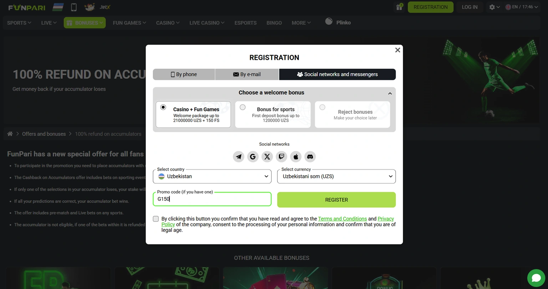Screen dimensions: 548x289
Task: Click the Promo code input field
Action: pos(212,199)
